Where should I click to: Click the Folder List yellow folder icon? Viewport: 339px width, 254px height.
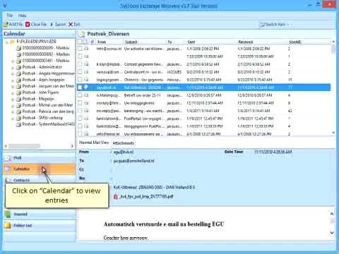(x=8, y=225)
